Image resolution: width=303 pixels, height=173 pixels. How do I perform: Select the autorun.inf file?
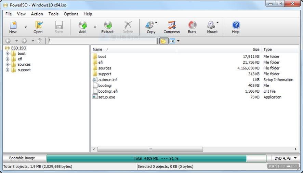coord(108,80)
